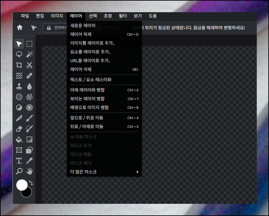Viewport: 269px width, 216px height.
Task: Open the white foreground color swatch
Action: (22, 185)
